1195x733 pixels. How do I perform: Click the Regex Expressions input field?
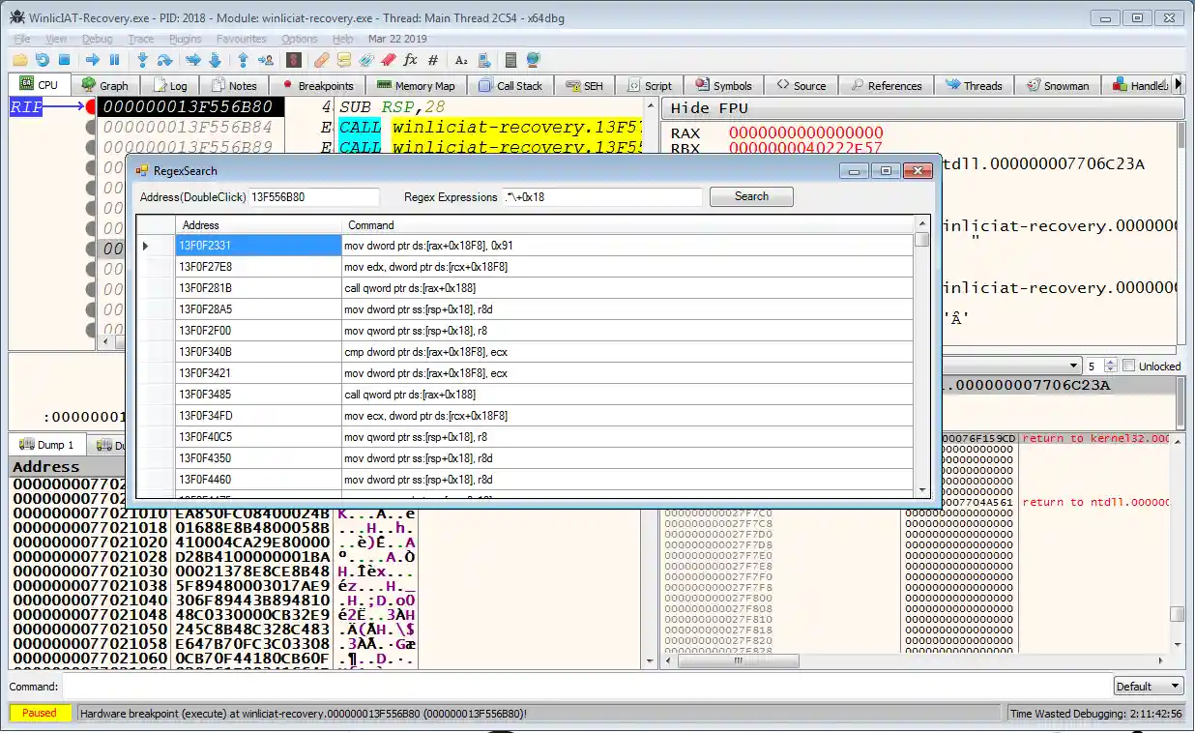pyautogui.click(x=602, y=197)
